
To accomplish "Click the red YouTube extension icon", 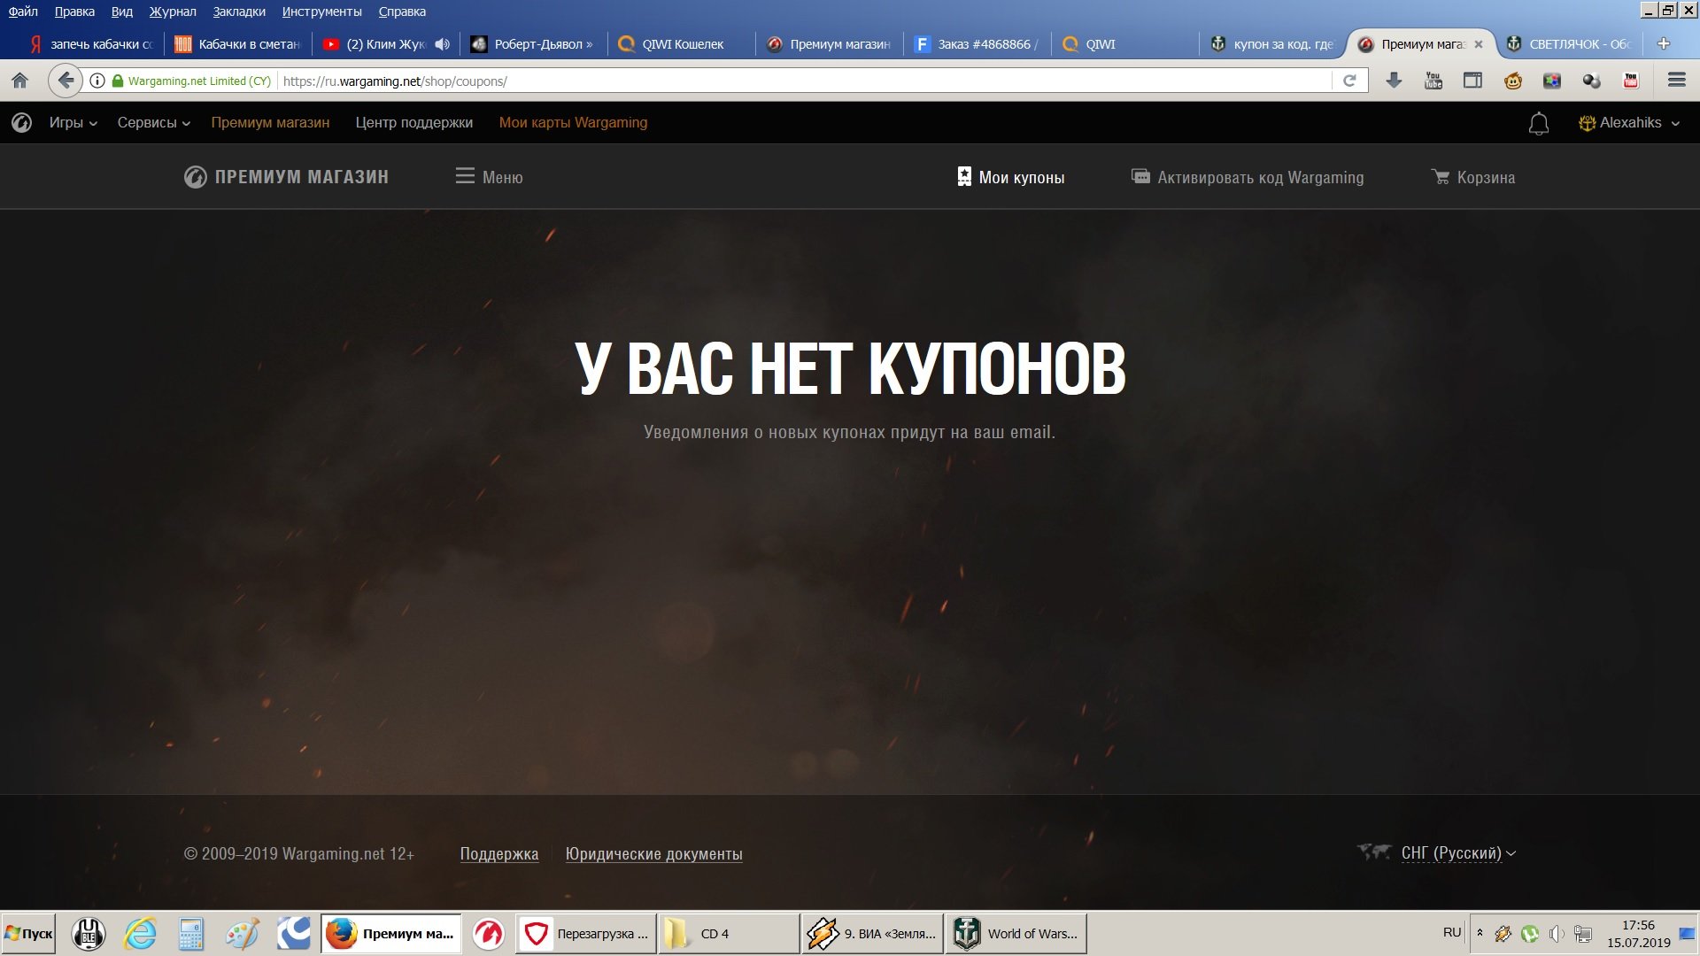I will [x=1631, y=81].
